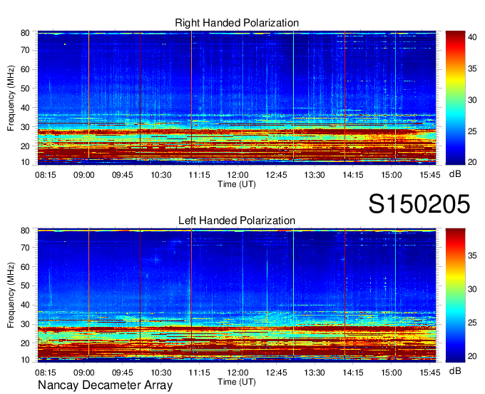485x394 pixels.
Task: Click 30 dB value on Right Handed color bar
Action: coord(472,100)
